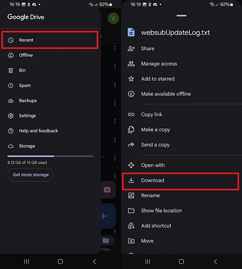Choose Rename

coord(181,195)
